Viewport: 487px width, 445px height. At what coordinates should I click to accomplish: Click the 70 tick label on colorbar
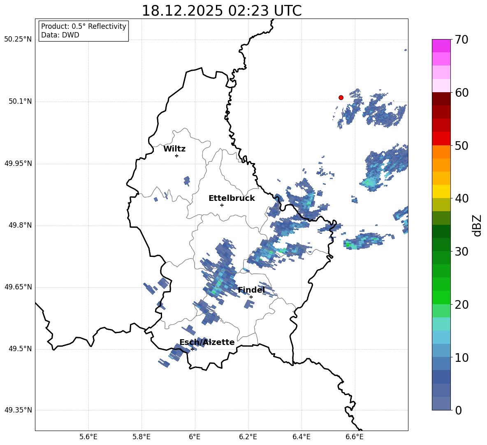point(461,40)
